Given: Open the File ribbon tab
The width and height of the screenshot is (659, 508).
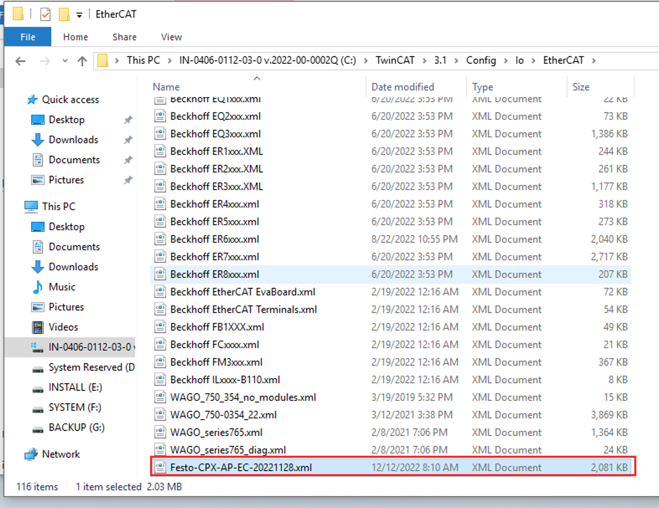Looking at the screenshot, I should pos(28,37).
